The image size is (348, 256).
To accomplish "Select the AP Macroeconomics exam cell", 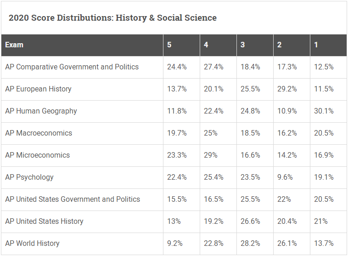I will [x=39, y=133].
